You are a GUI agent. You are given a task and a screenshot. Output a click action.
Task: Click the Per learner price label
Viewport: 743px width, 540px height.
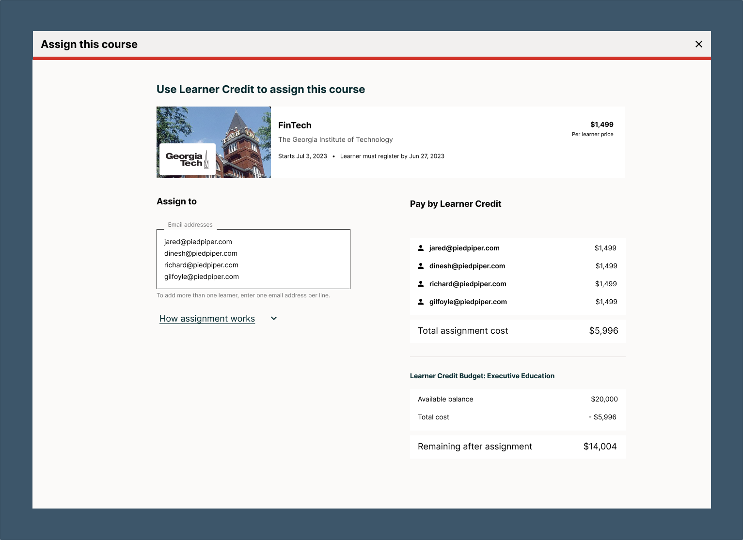(592, 134)
